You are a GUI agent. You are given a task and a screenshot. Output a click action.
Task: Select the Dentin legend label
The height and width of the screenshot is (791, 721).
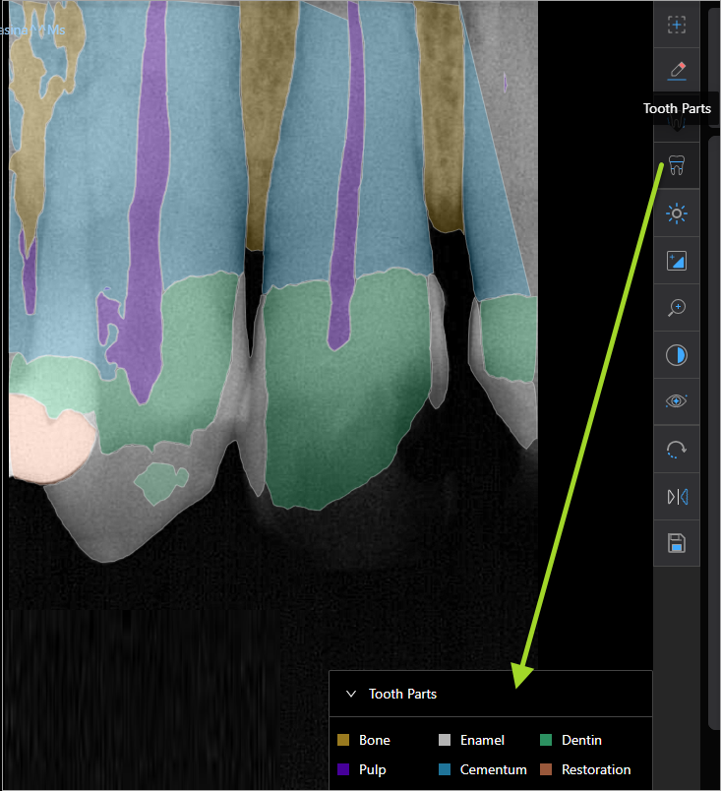[580, 740]
